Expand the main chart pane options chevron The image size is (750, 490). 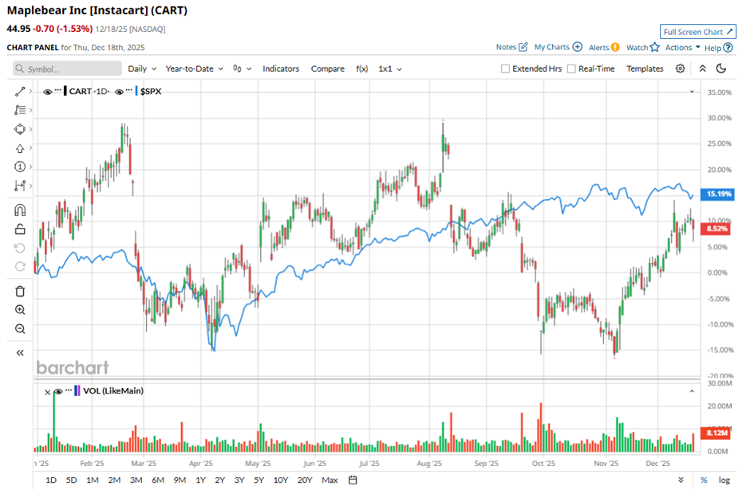tap(692, 92)
